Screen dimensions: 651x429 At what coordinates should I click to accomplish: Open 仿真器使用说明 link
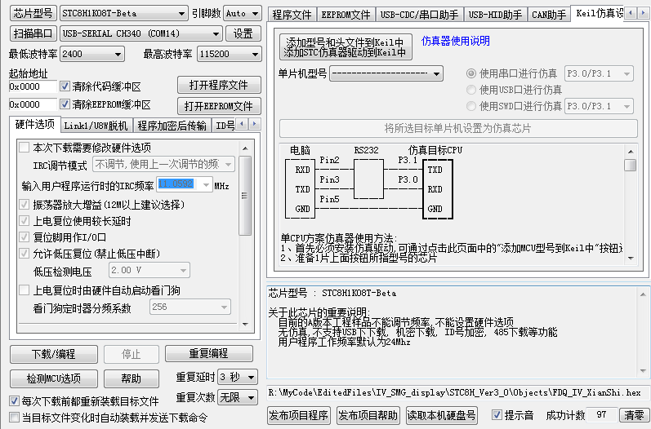[x=456, y=41]
